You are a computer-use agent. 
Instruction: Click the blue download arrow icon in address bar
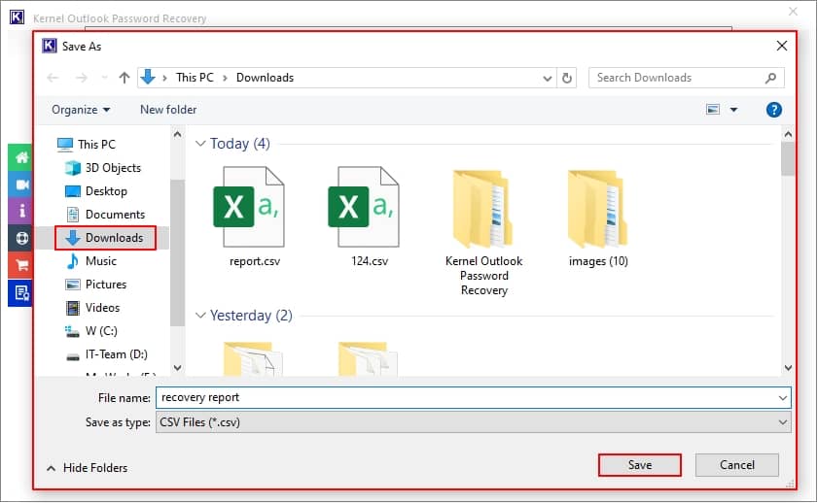tap(148, 77)
